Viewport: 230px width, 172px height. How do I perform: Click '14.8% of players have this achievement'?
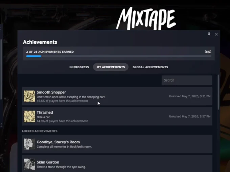pyautogui.click(x=62, y=121)
